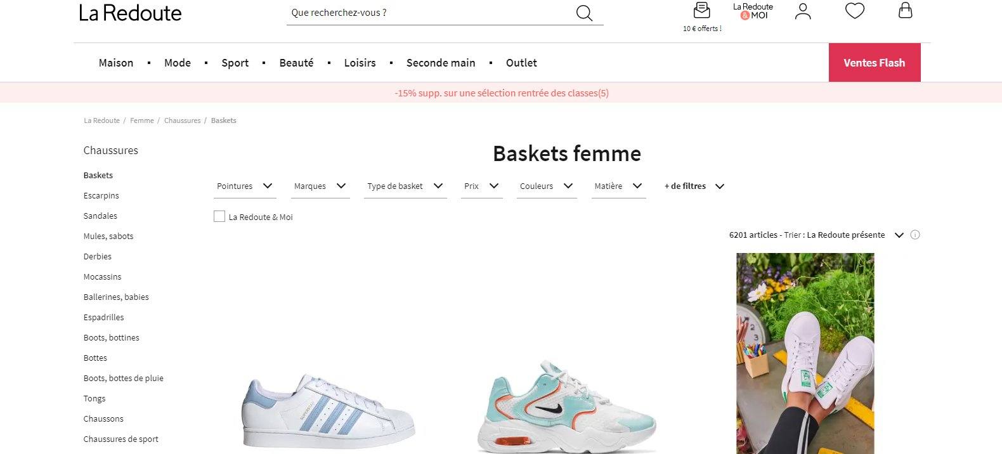1002x454 pixels.
Task: Expand the Pointures filter dropdown
Action: pyautogui.click(x=244, y=186)
